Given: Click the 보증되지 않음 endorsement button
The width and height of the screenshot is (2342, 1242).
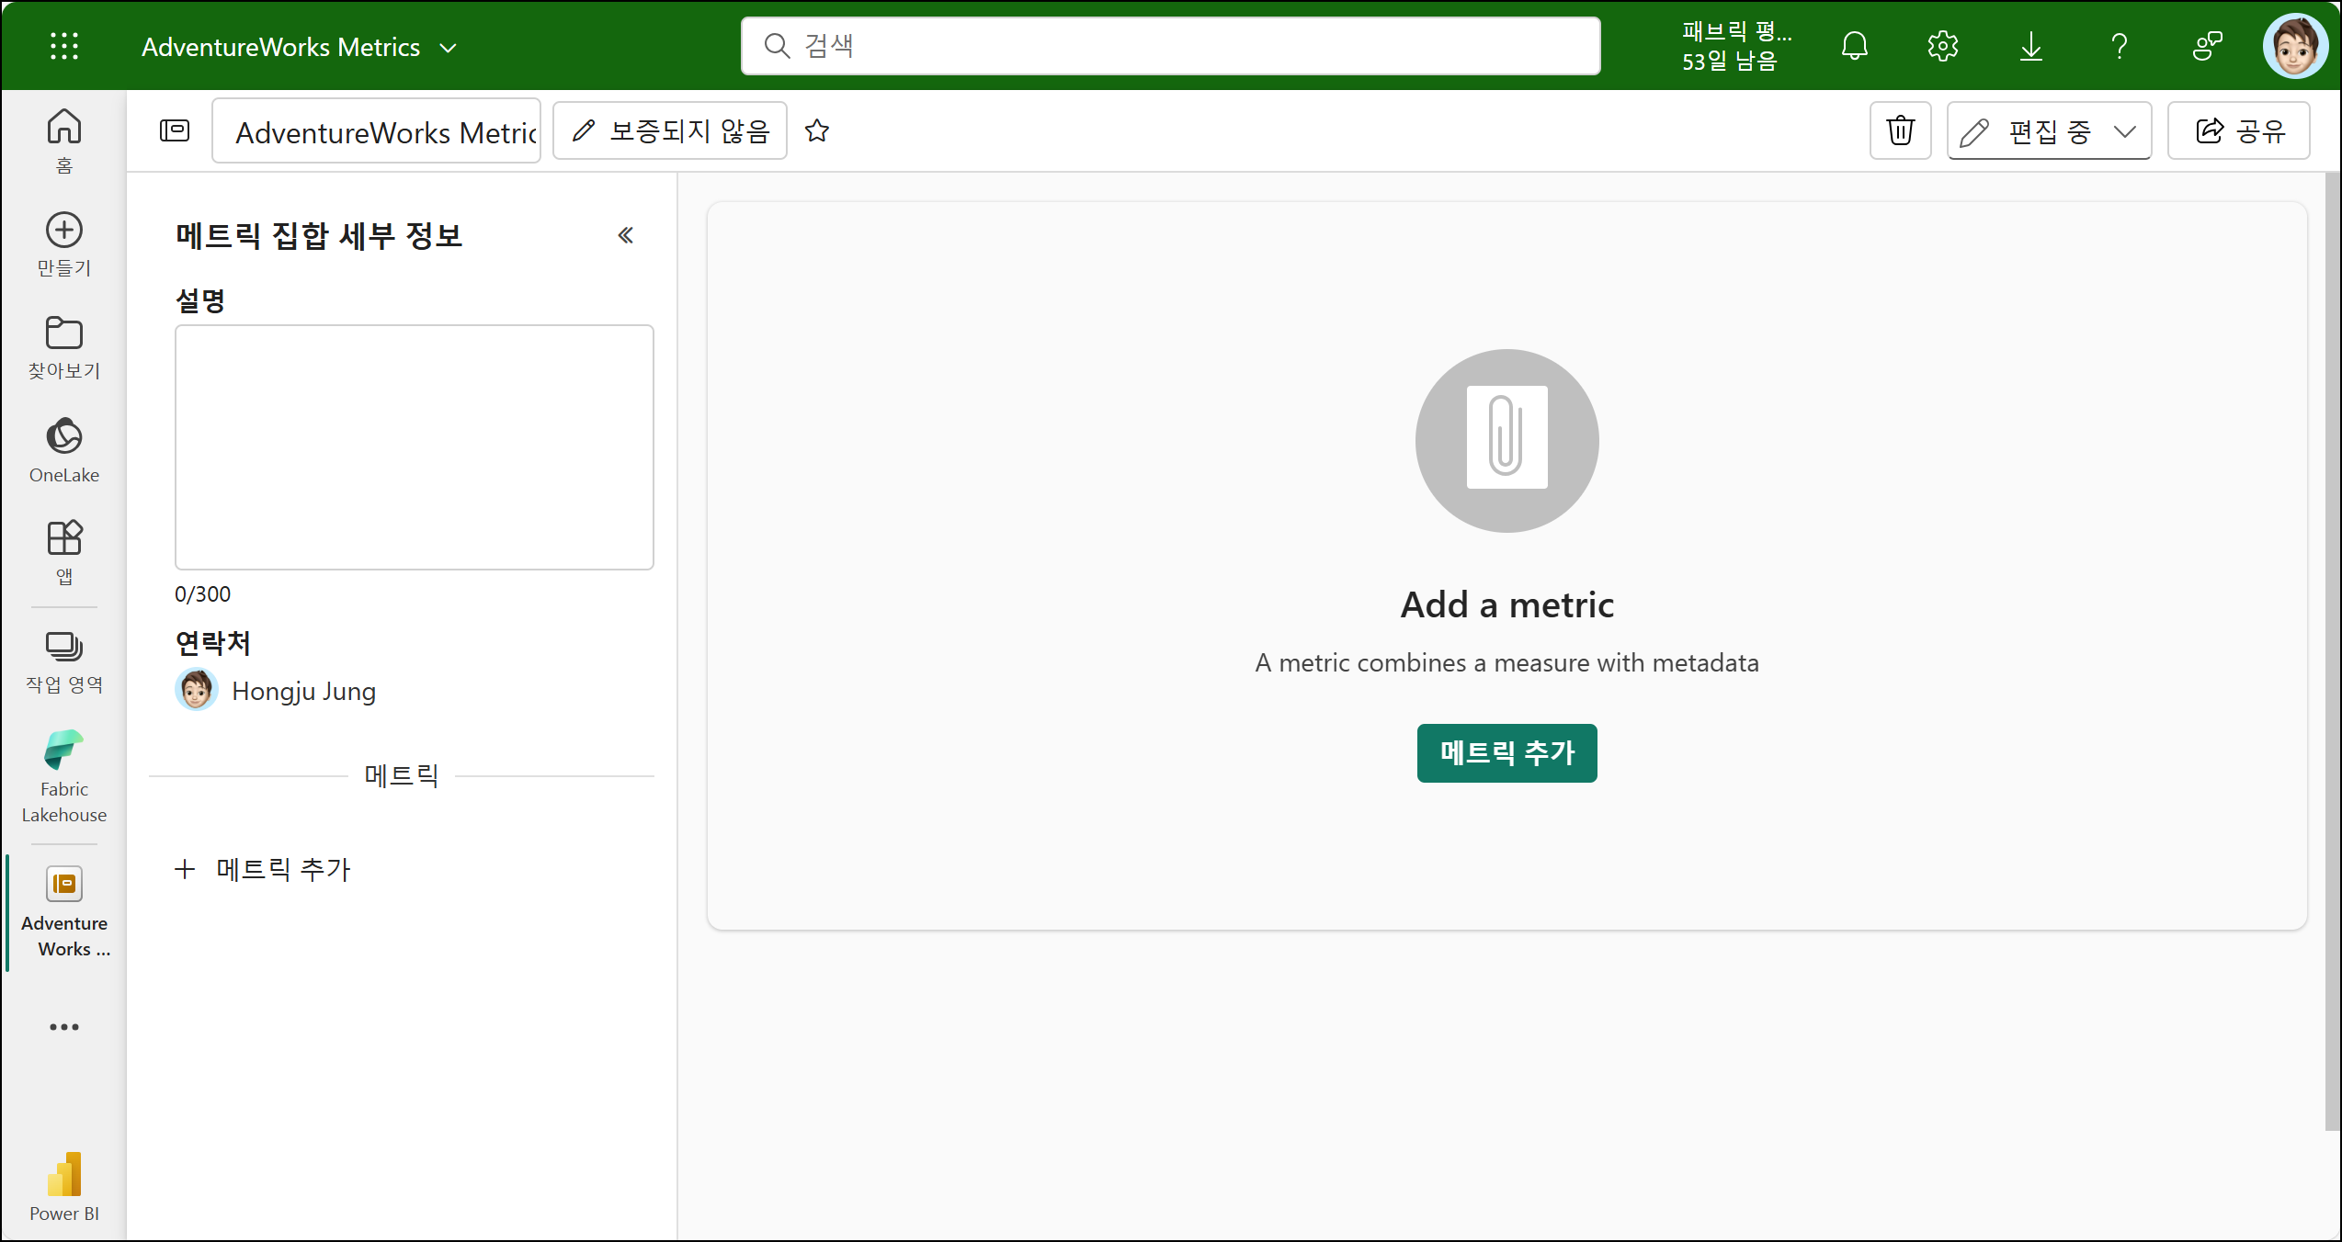Looking at the screenshot, I should [669, 130].
